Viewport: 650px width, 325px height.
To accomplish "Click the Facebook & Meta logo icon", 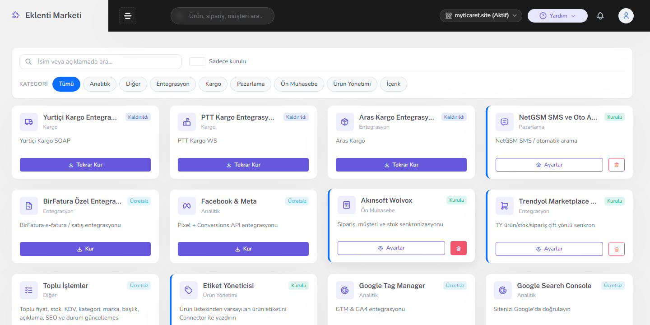I will coord(187,206).
